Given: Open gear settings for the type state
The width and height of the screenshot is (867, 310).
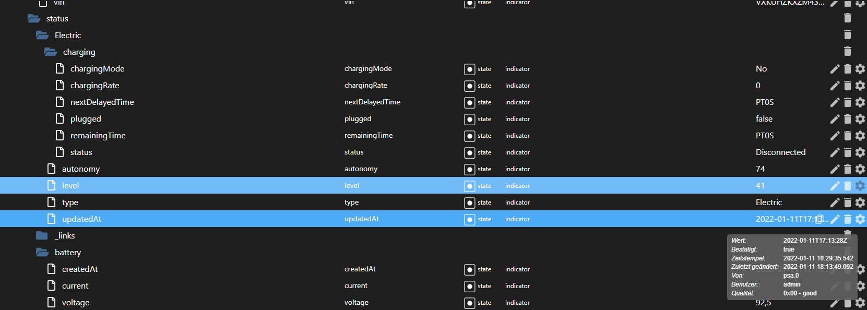Looking at the screenshot, I should point(860,202).
